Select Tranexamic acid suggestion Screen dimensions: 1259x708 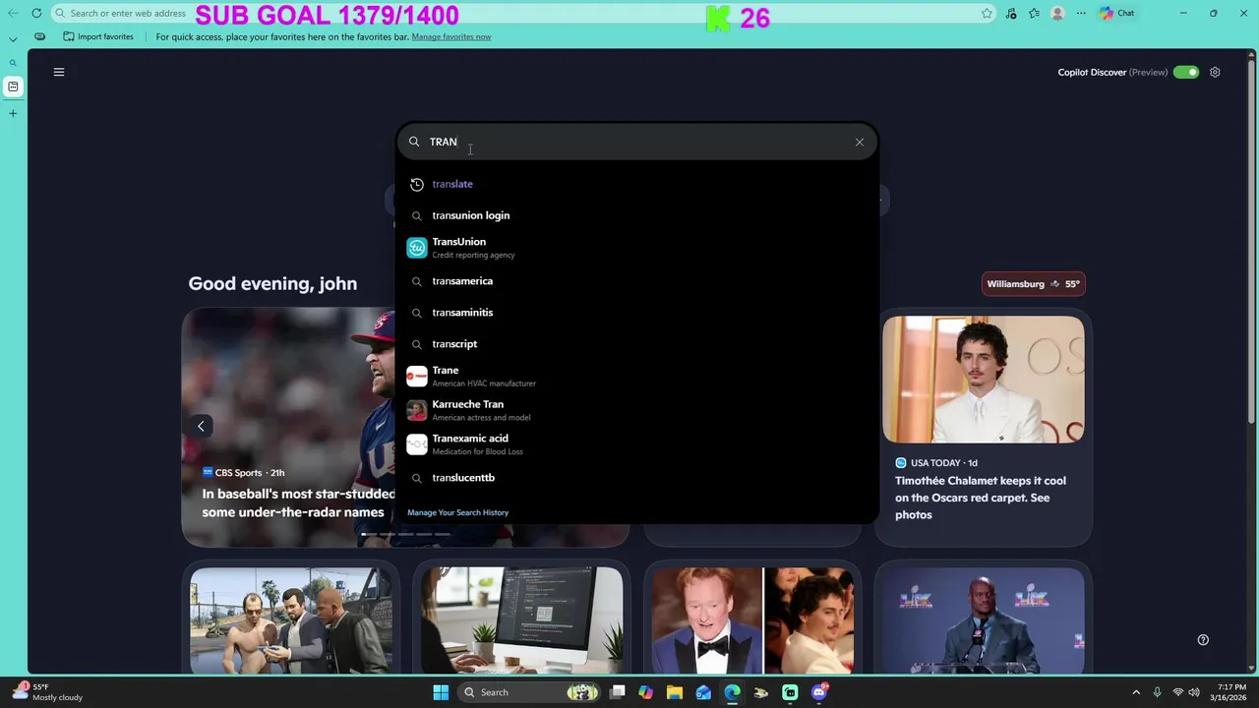tap(636, 444)
